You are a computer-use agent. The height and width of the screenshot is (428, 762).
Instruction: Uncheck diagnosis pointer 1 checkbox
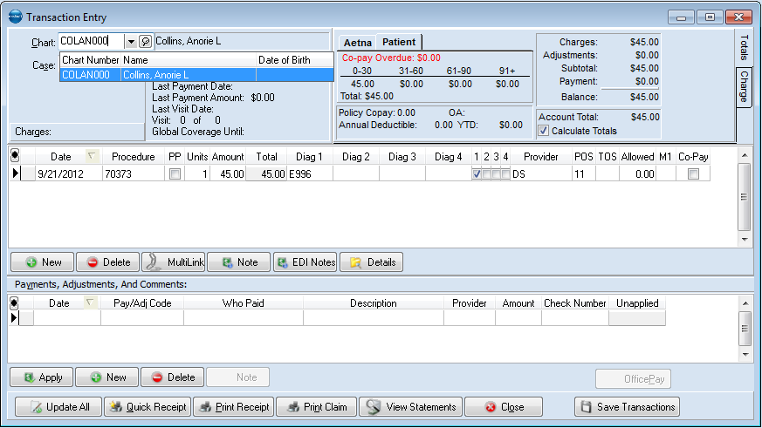pos(477,173)
